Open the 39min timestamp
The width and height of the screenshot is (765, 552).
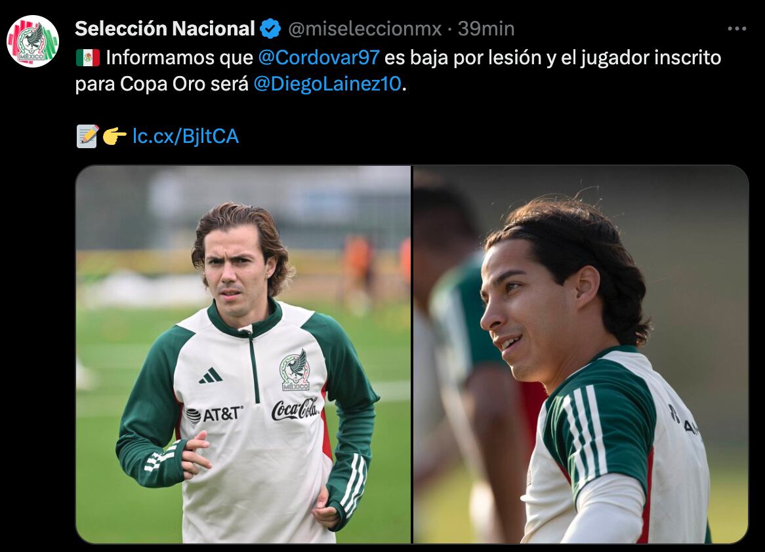486,29
